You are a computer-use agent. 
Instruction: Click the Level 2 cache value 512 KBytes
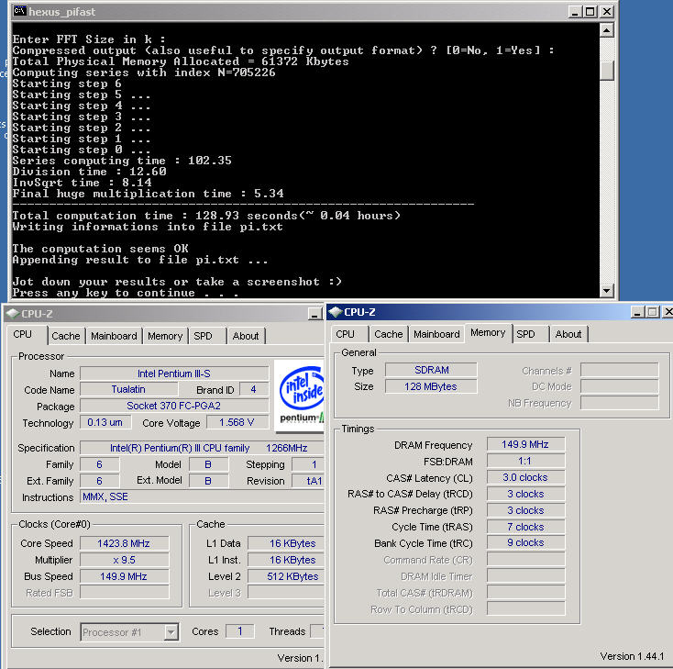[286, 576]
